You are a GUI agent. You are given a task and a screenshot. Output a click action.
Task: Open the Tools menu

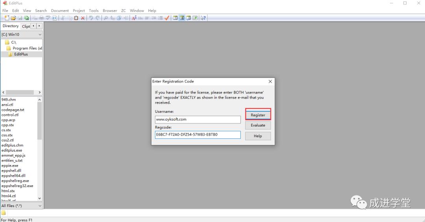[94, 11]
